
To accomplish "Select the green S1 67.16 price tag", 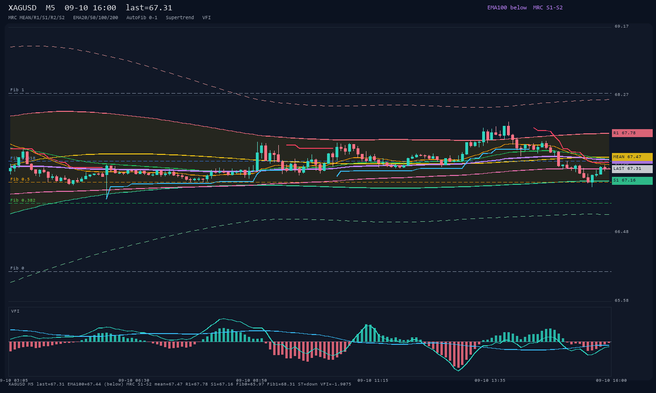I will pos(632,180).
